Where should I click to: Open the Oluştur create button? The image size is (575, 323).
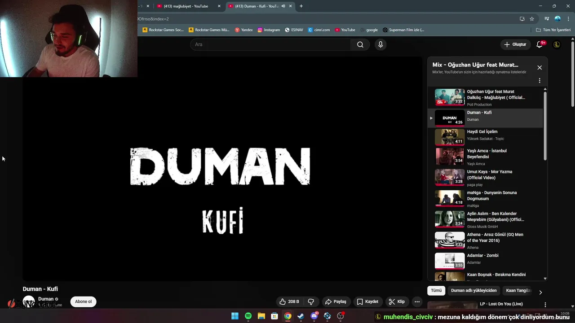[x=515, y=44]
